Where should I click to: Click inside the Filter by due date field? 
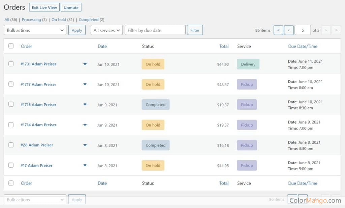[155, 30]
